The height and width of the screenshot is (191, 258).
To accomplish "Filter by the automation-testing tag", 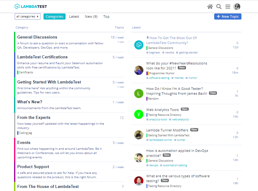I will [x=174, y=165].
